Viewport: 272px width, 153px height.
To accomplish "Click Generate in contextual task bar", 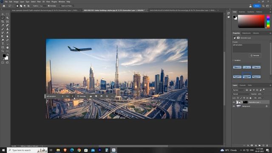I will point(82,96).
